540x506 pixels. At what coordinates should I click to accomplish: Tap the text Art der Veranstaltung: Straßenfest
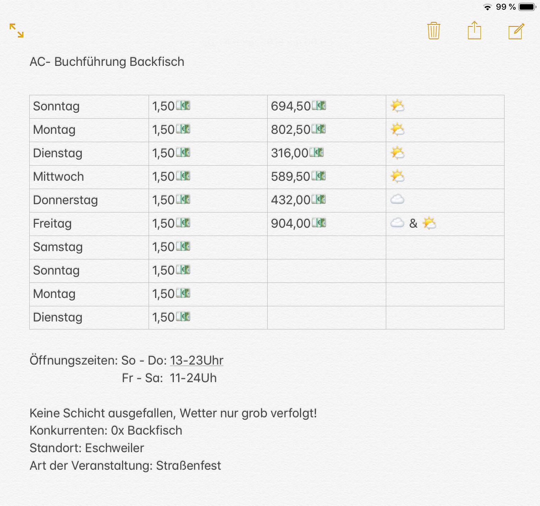[x=125, y=466]
